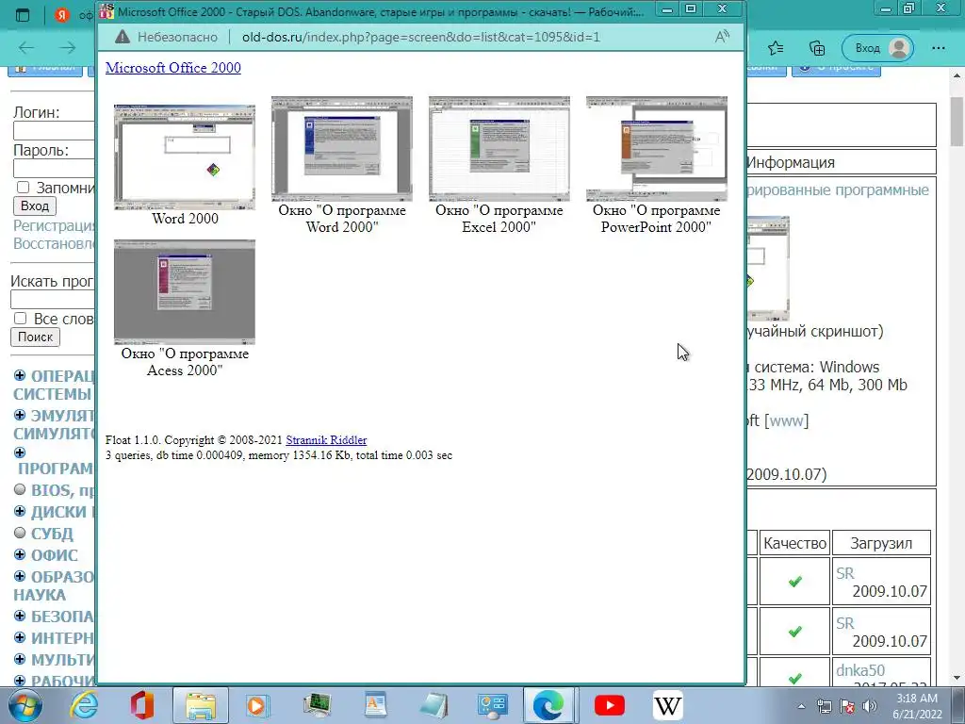This screenshot has height=724, width=965.
Task: Toggle the 'Все слова' checkbox
Action: point(21,319)
